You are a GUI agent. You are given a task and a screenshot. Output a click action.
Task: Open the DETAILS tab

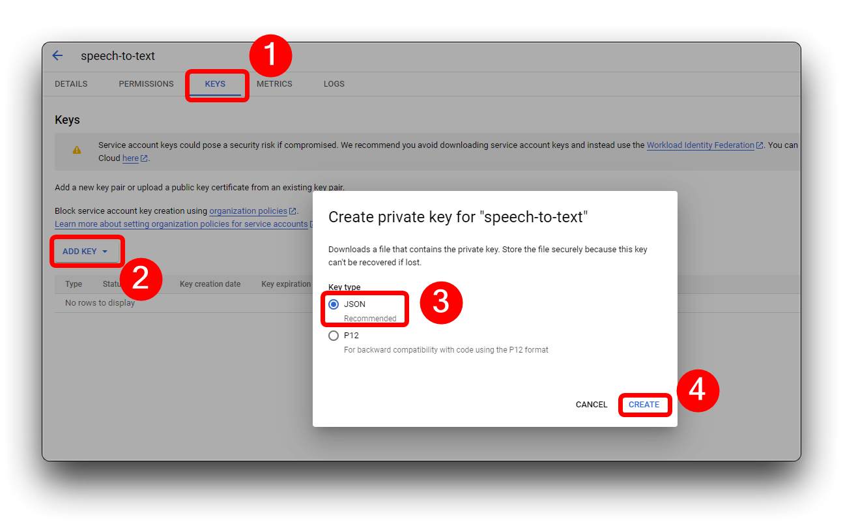pos(71,84)
